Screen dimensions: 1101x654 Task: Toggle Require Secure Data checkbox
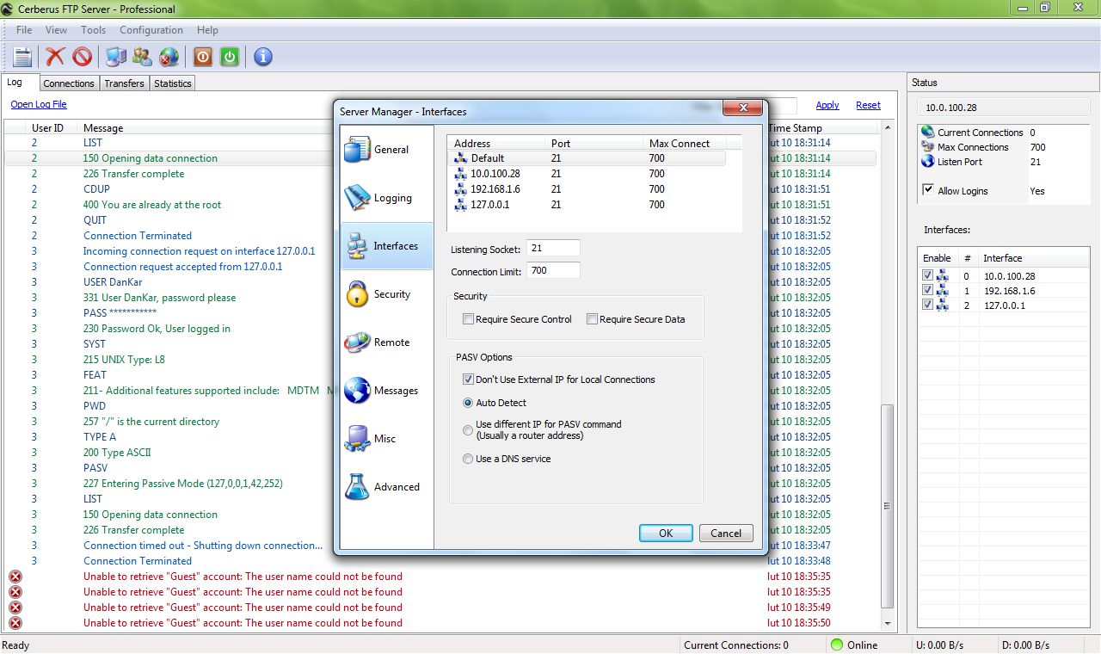coord(592,319)
